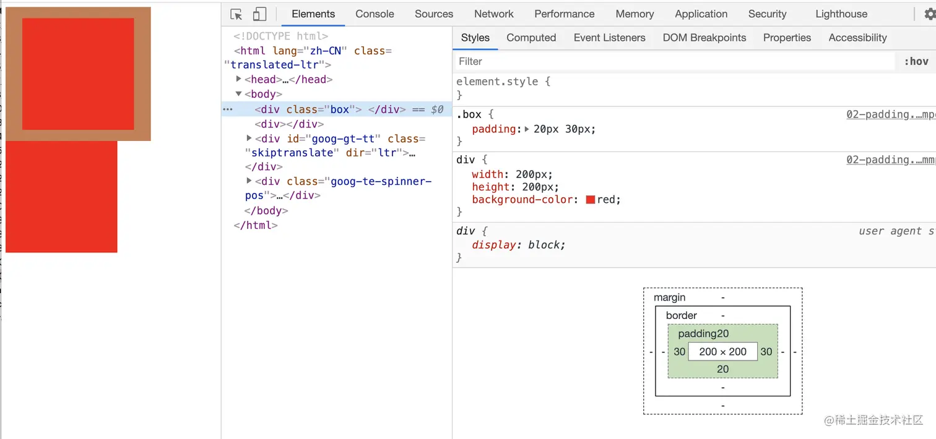Expand the head element node
This screenshot has height=439, width=936.
click(239, 79)
